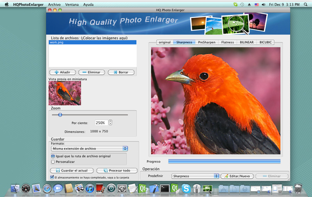
Task: Click the date and time in menu bar
Action: point(284,4)
